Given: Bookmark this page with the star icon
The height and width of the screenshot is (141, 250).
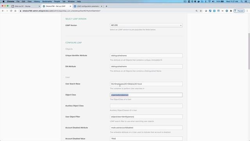Looking at the screenshot, I should click(x=201, y=11).
